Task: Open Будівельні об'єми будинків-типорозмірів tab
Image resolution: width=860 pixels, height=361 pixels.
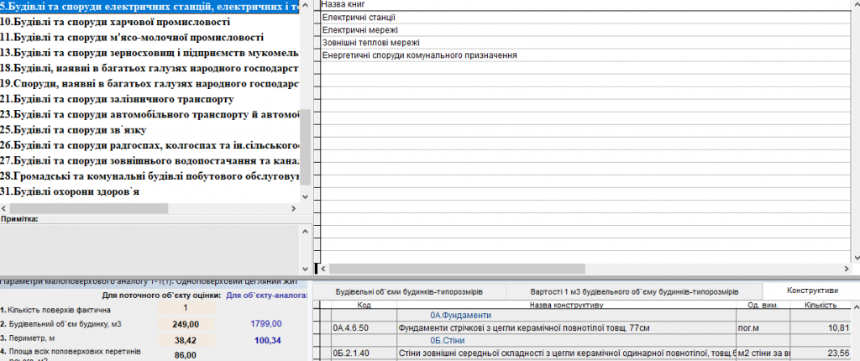Action: click(409, 291)
